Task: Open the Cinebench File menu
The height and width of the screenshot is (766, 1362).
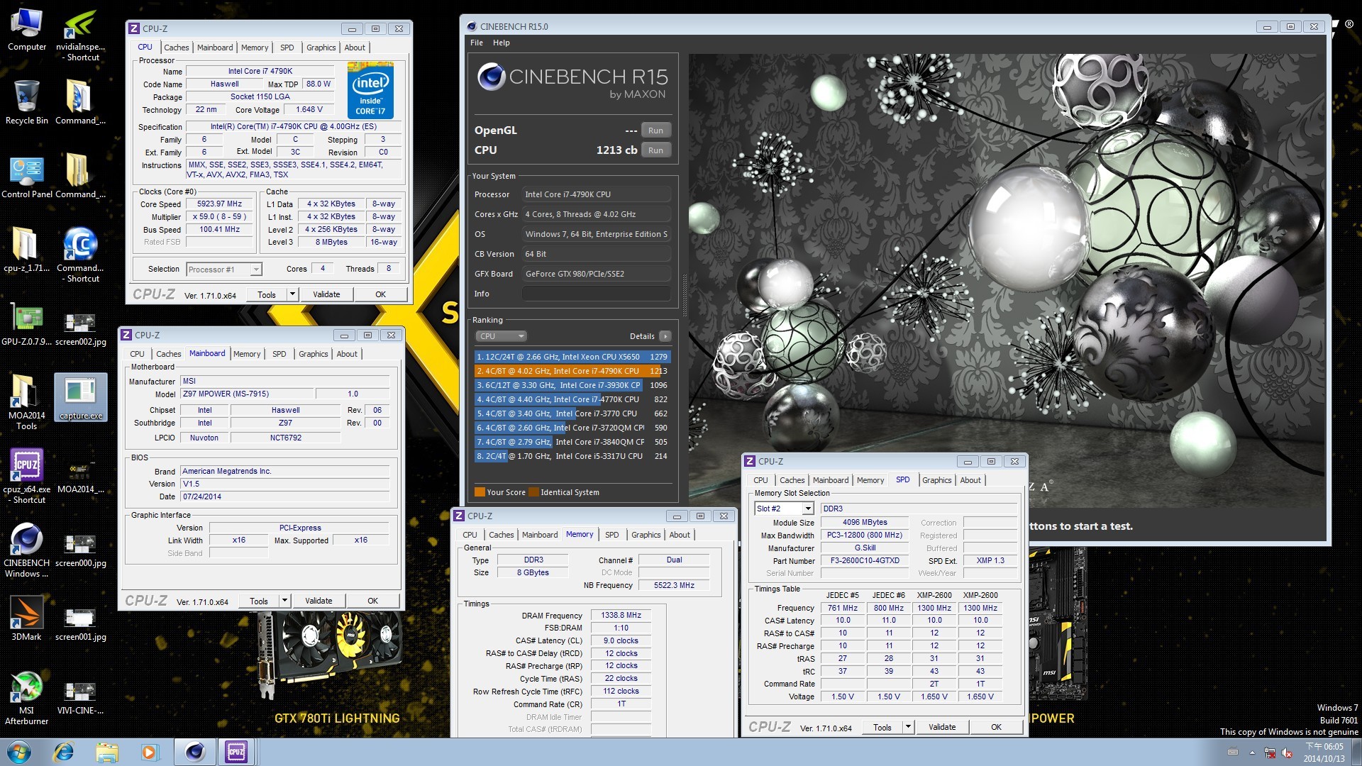Action: [x=477, y=43]
